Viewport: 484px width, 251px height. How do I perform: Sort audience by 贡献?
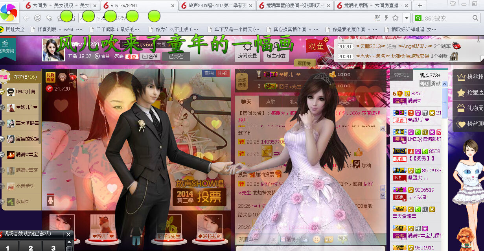click(436, 83)
